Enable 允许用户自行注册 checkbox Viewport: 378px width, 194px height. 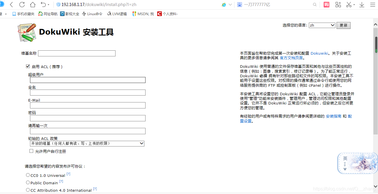(x=31, y=151)
